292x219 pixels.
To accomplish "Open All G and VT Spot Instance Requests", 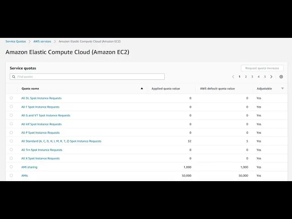I will [x=46, y=115].
